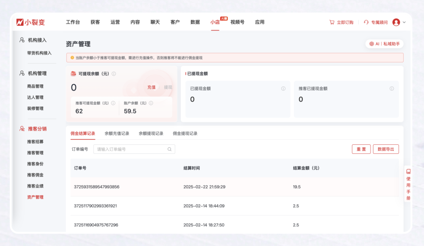Select the 推客招募 sidebar item
424x246 pixels.
tap(35, 142)
